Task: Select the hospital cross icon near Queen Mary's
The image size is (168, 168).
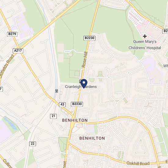Action: 145,36
